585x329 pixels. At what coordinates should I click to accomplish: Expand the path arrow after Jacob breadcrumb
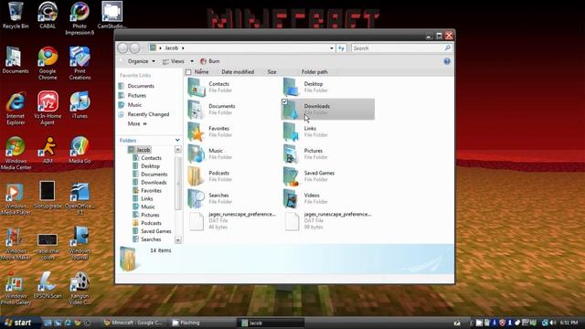coord(183,48)
